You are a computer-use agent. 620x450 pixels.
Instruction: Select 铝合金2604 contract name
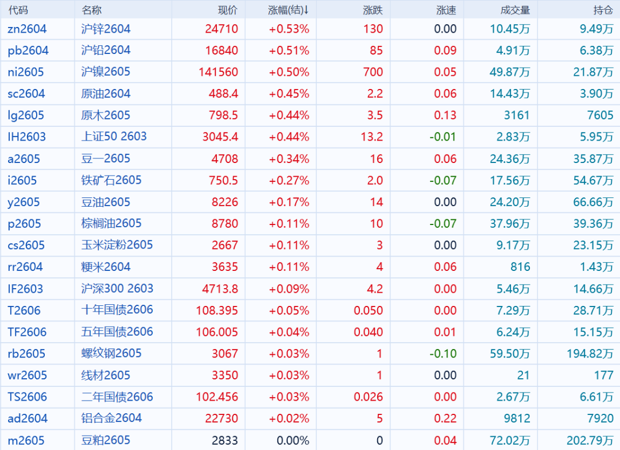pyautogui.click(x=111, y=418)
